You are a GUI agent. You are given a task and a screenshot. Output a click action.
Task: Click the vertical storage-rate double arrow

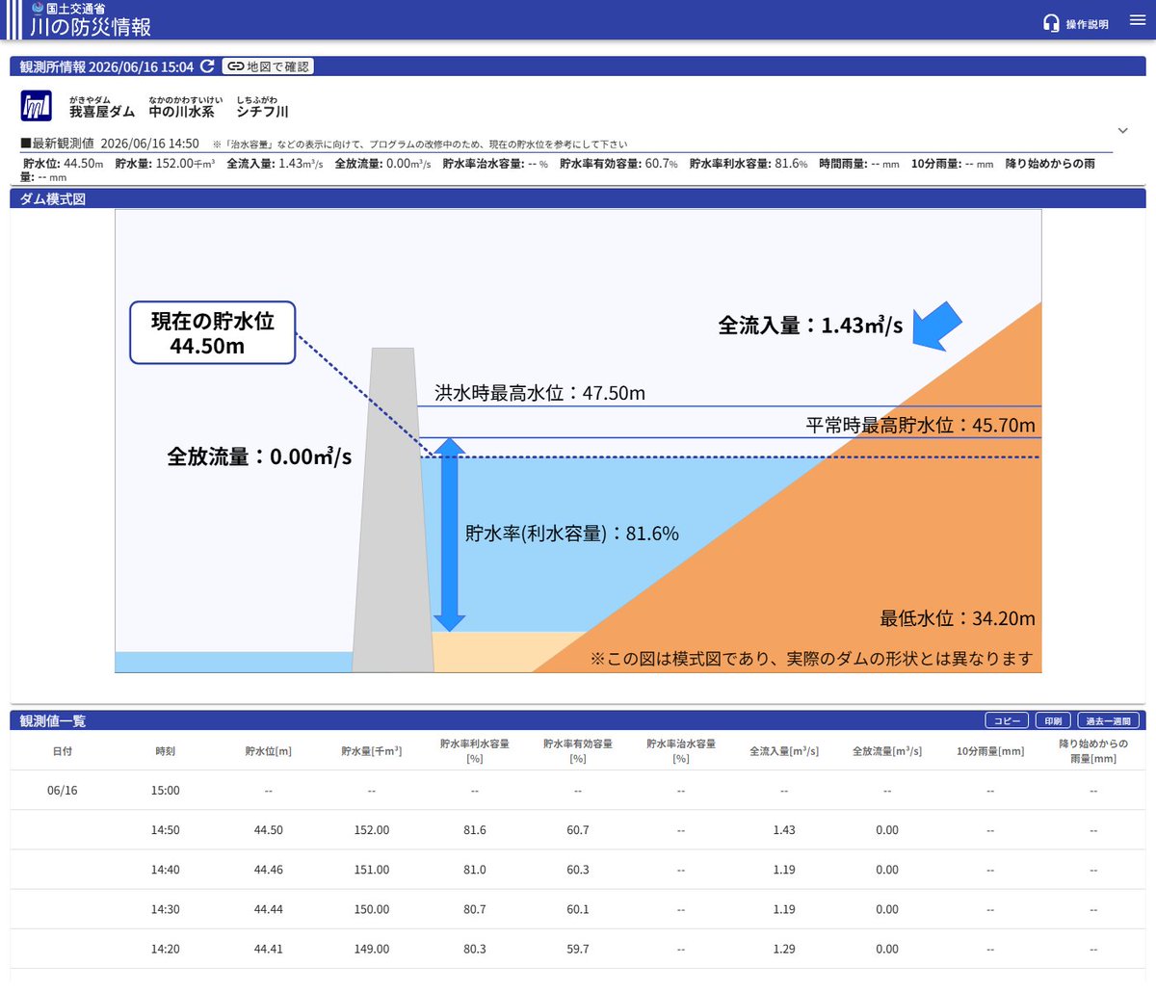click(450, 535)
